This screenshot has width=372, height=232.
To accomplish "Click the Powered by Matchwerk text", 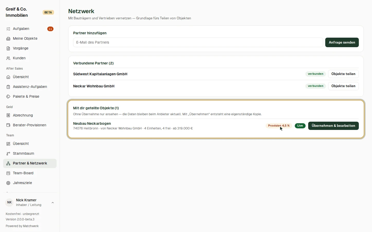I will pyautogui.click(x=22, y=226).
